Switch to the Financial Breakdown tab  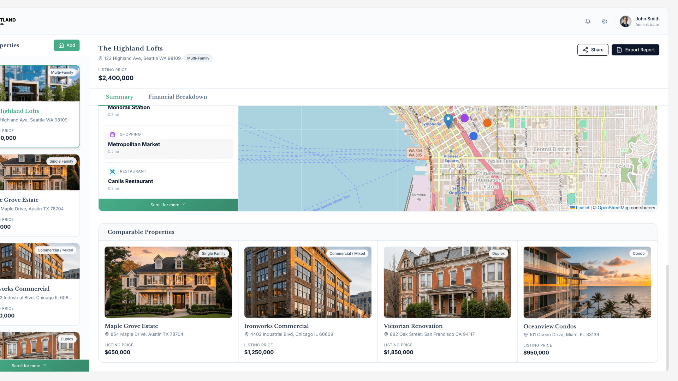178,97
